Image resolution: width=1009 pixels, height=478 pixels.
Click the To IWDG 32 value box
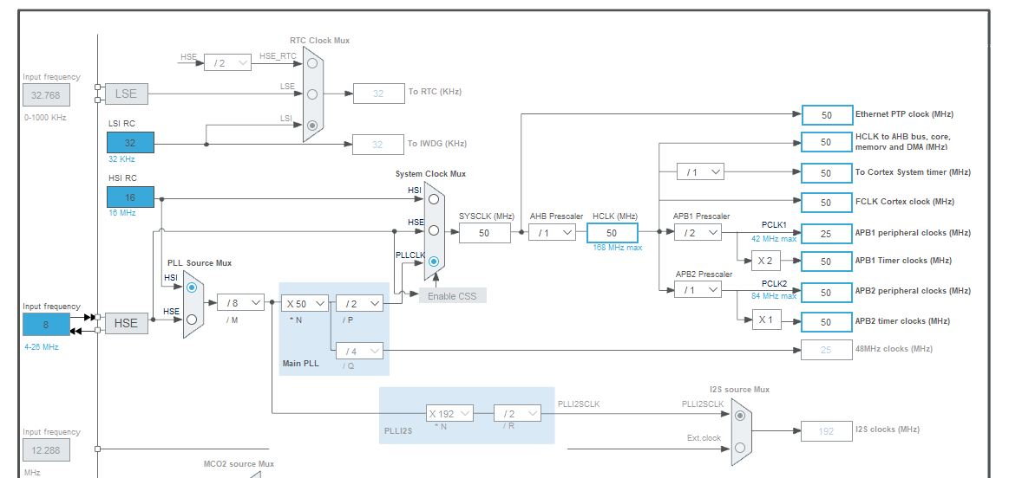(x=378, y=145)
